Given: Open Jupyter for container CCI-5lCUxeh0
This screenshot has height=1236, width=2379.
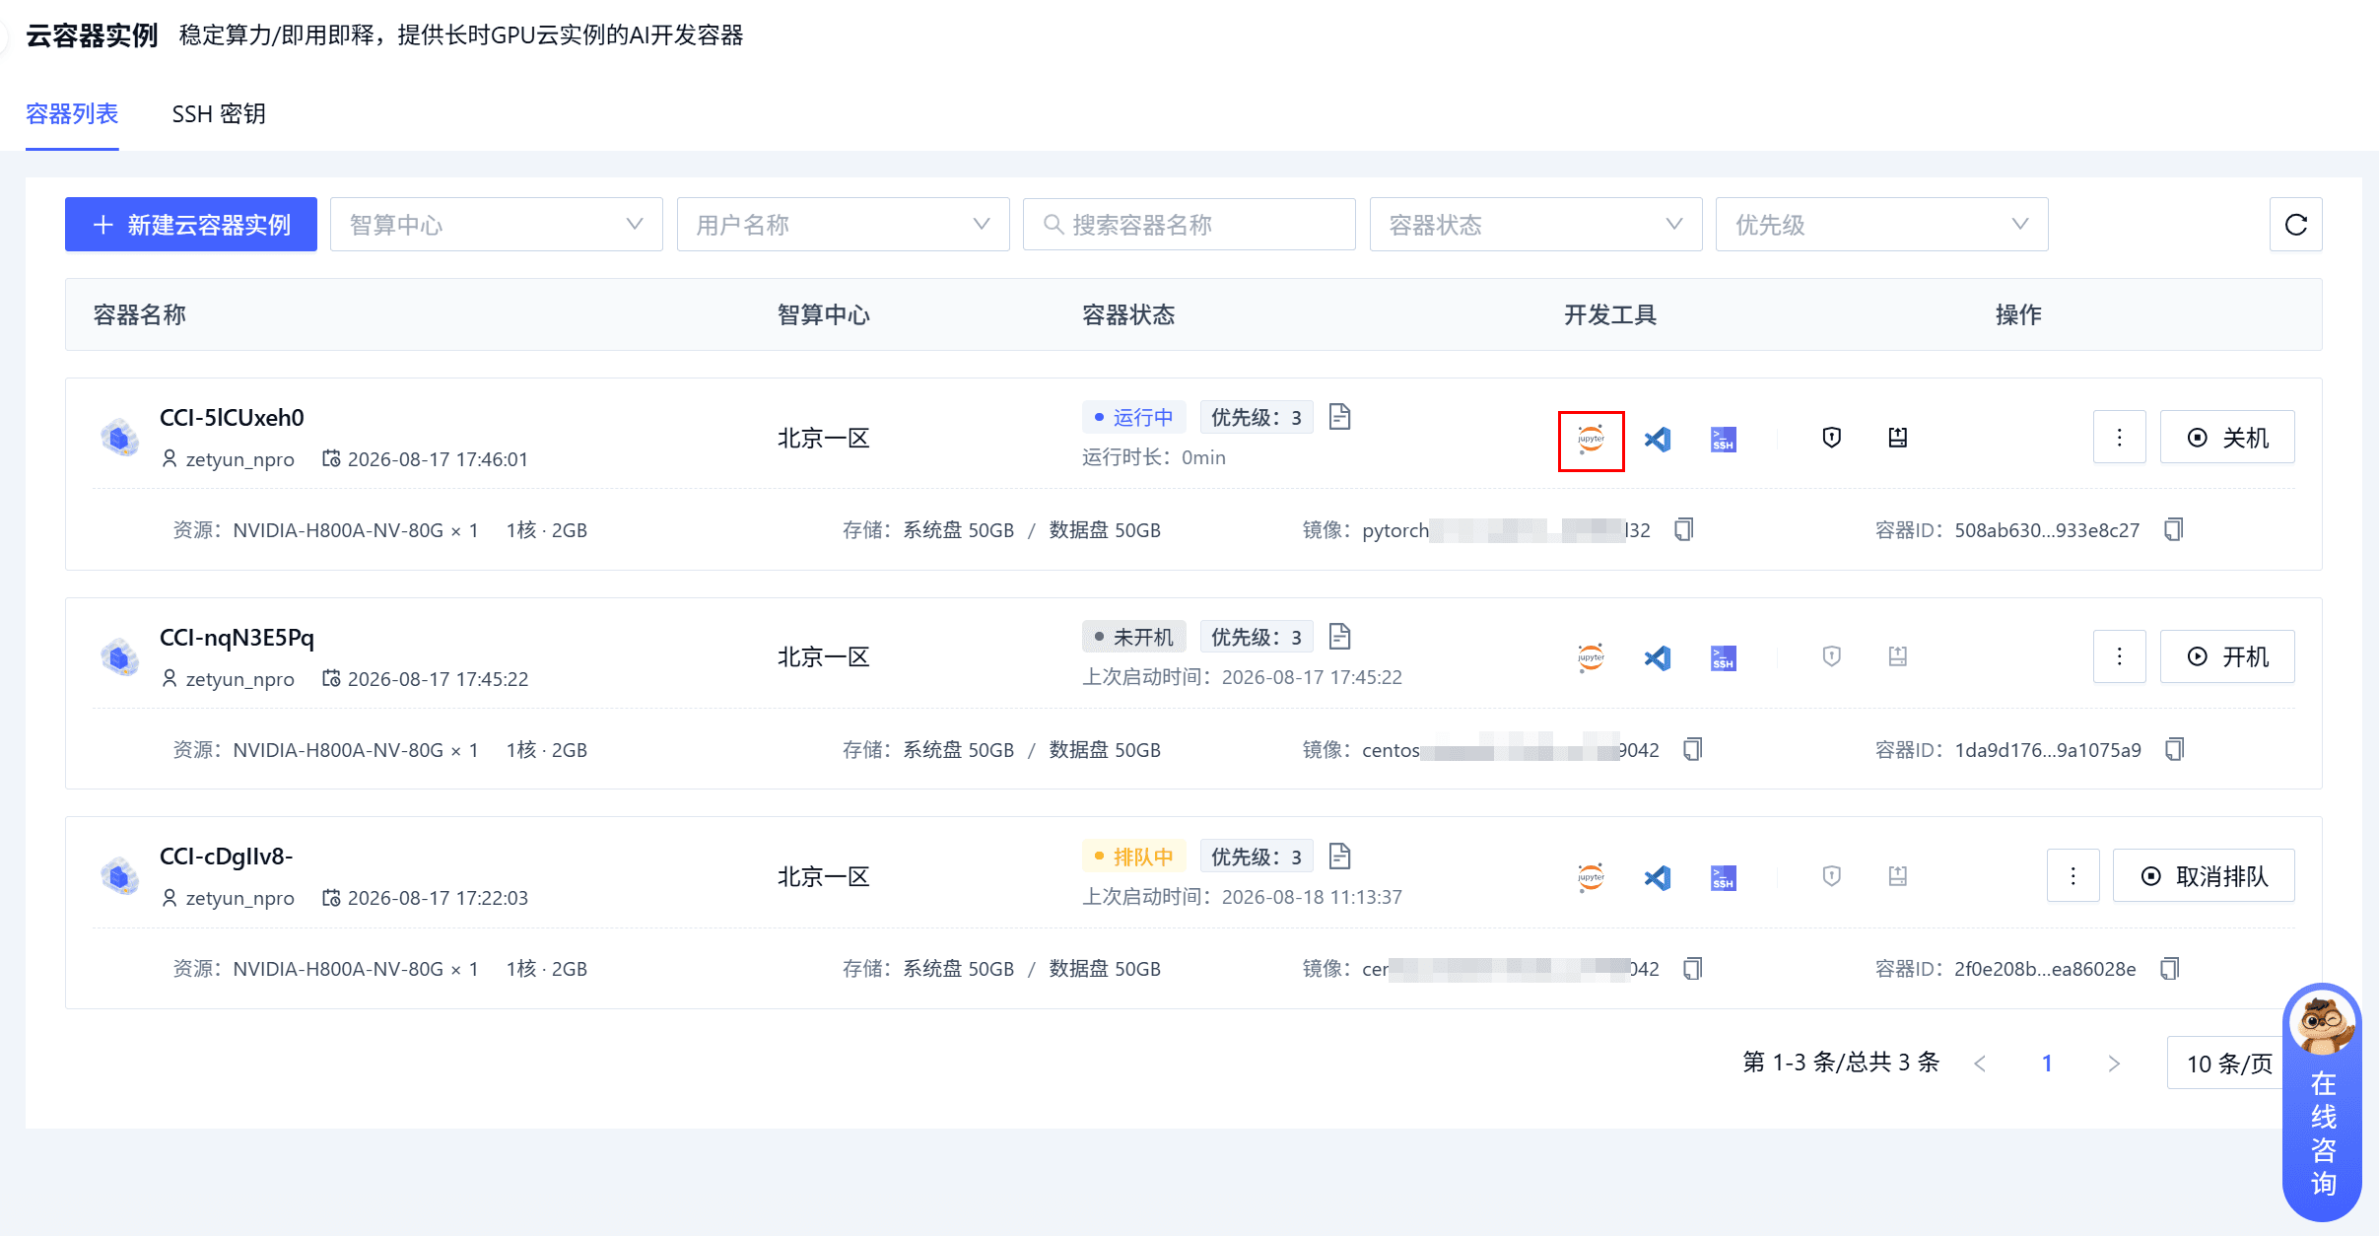Looking at the screenshot, I should pos(1591,440).
